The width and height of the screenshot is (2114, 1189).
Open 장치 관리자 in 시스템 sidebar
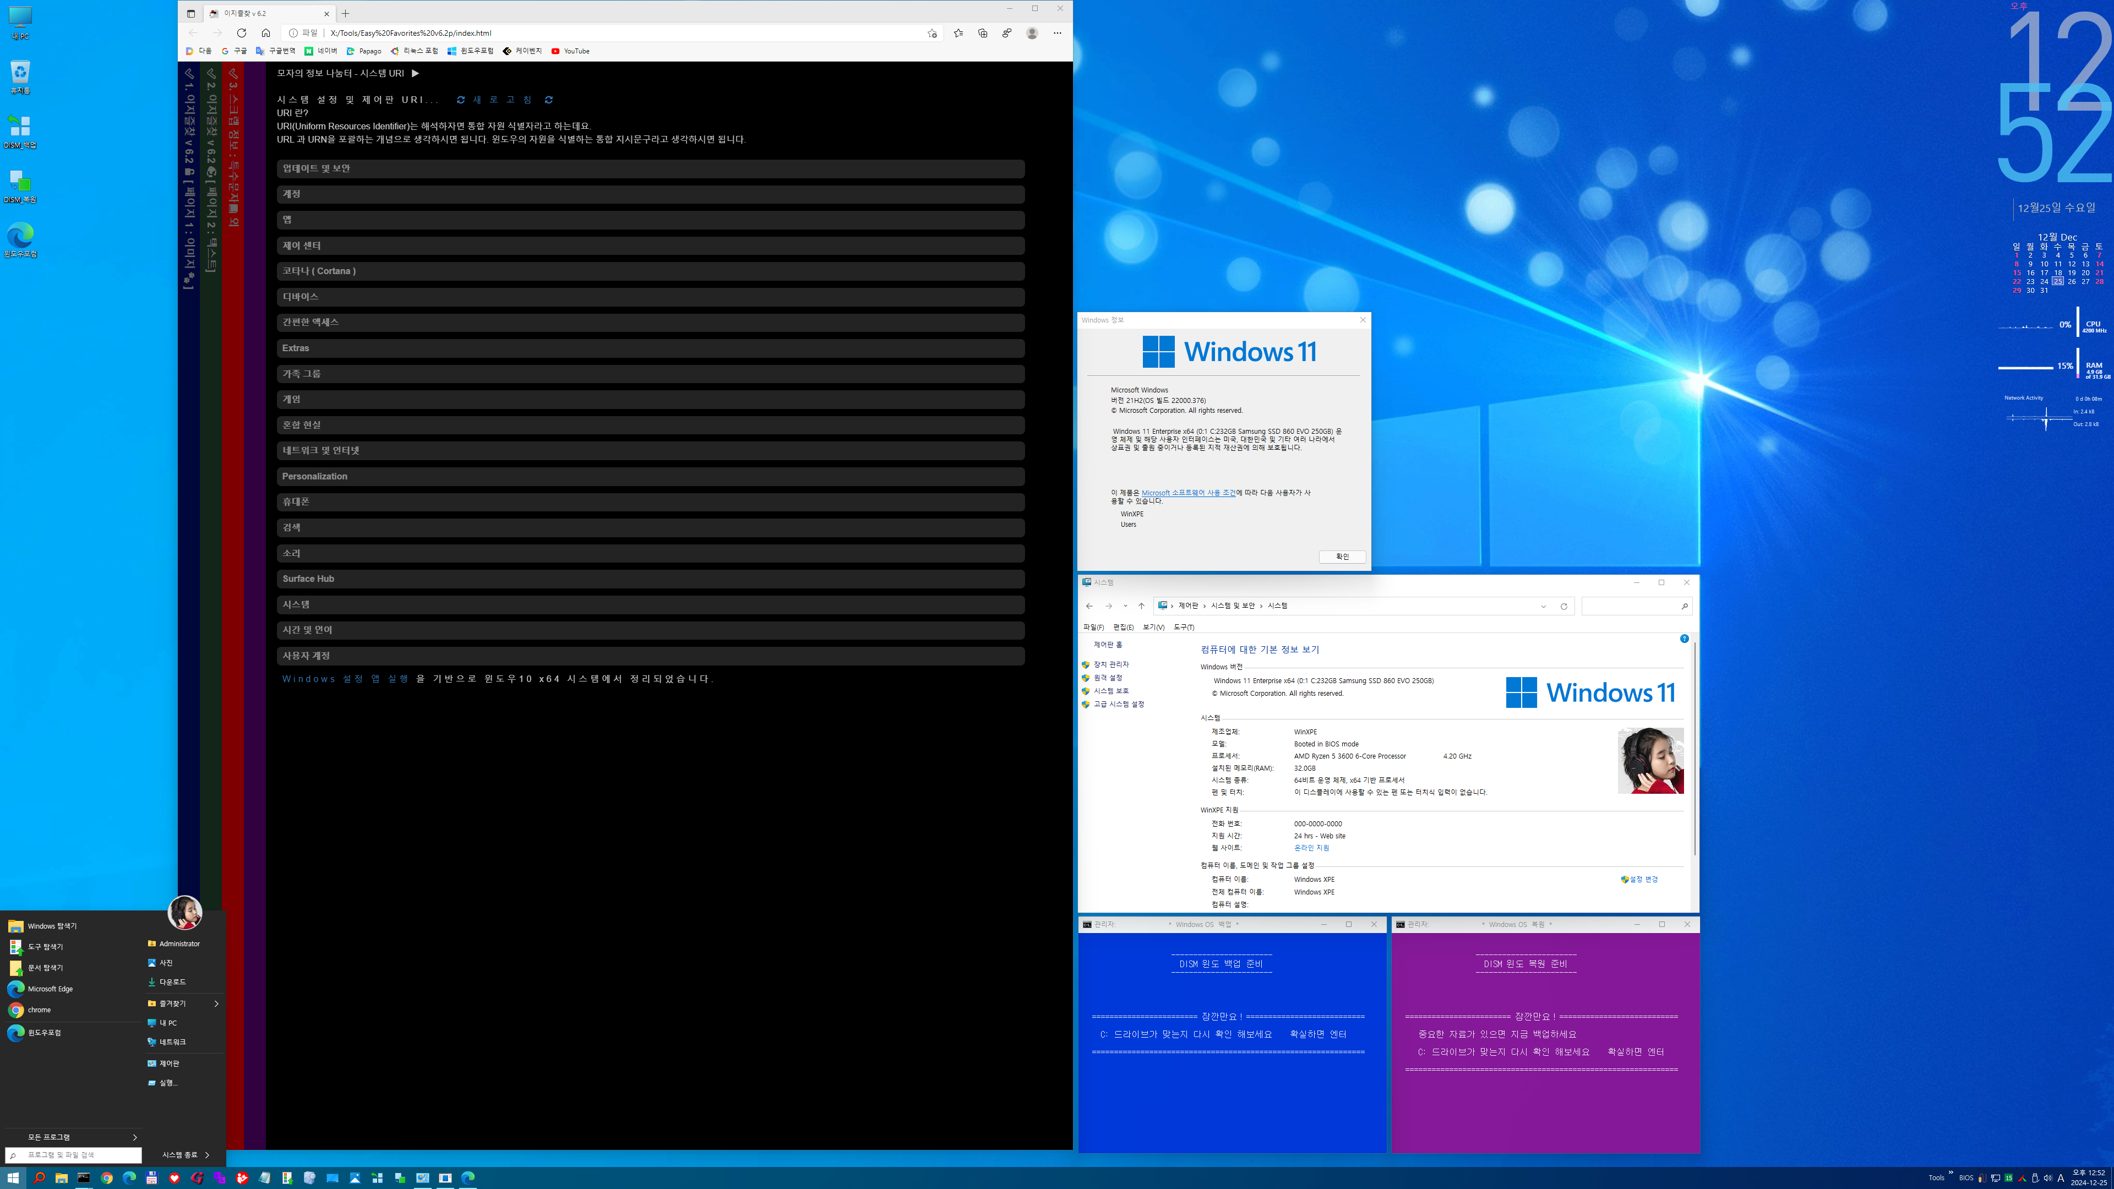click(x=1111, y=664)
